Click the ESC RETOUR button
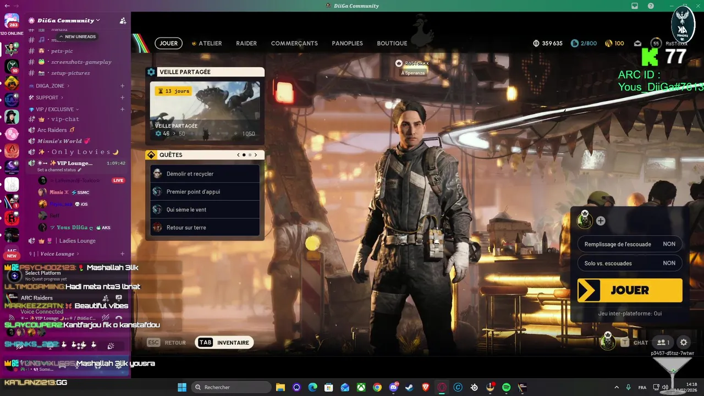Screen dimensions: 704x396 coord(167,342)
